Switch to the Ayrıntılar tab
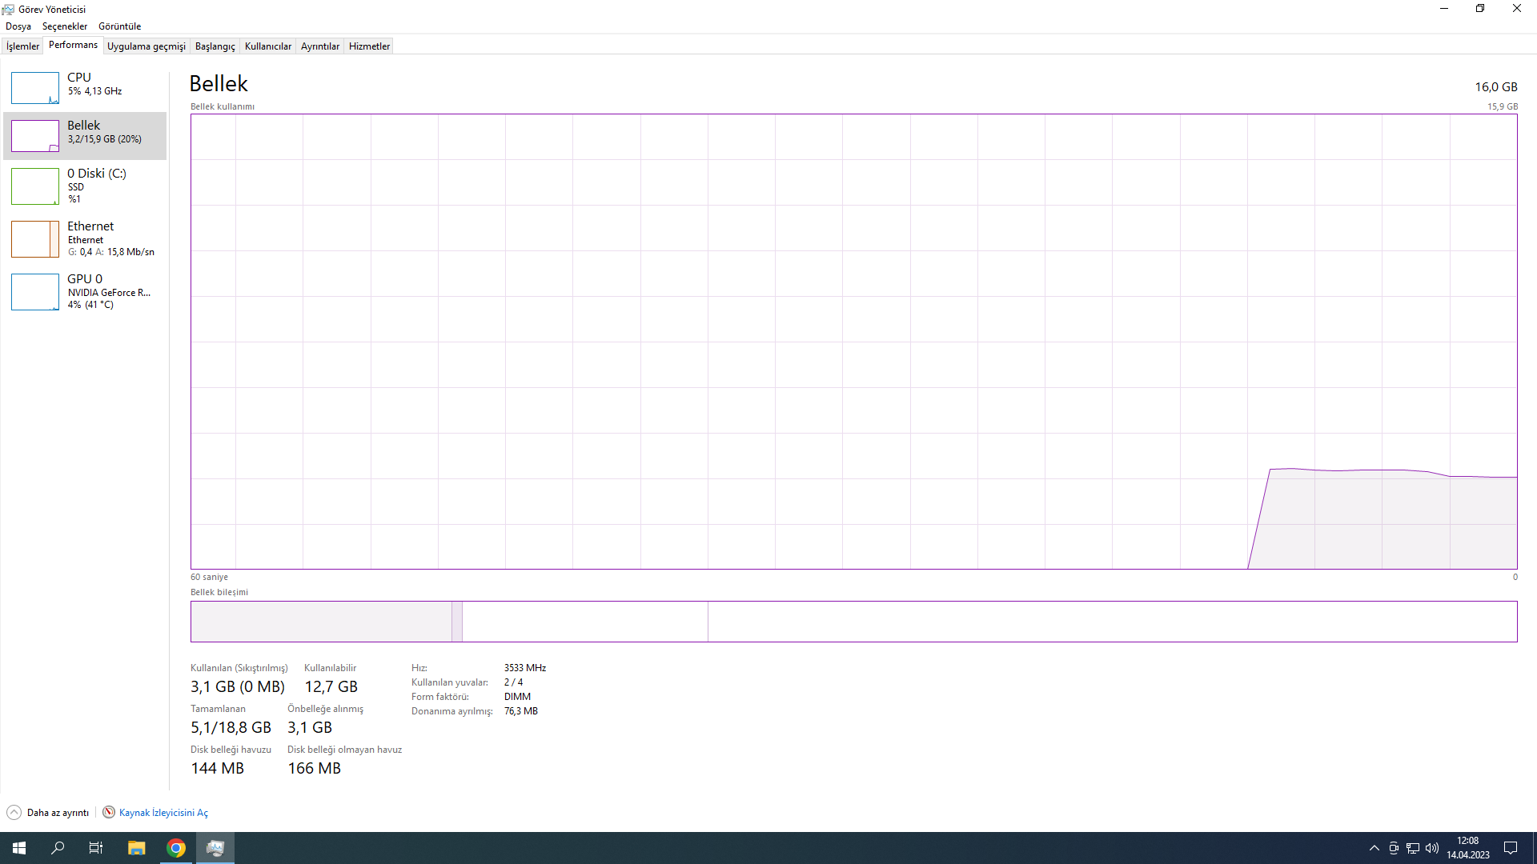 (319, 46)
